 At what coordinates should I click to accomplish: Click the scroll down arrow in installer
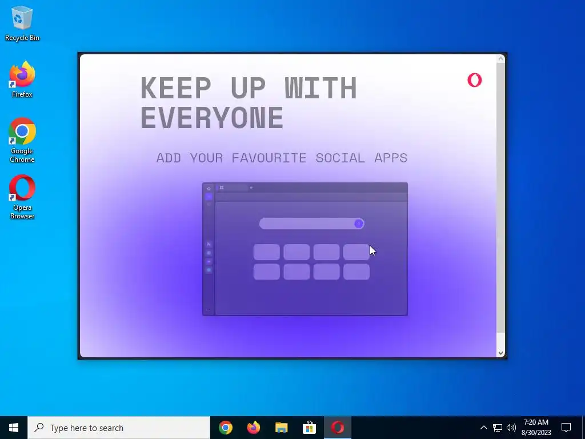coord(500,353)
